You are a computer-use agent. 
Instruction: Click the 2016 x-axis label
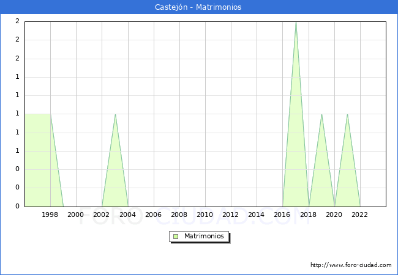coord(282,215)
